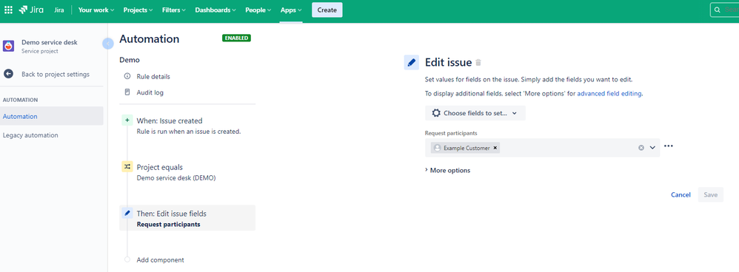Click the pencil icon of the Edit issue fields step
739x272 pixels.
[127, 213]
